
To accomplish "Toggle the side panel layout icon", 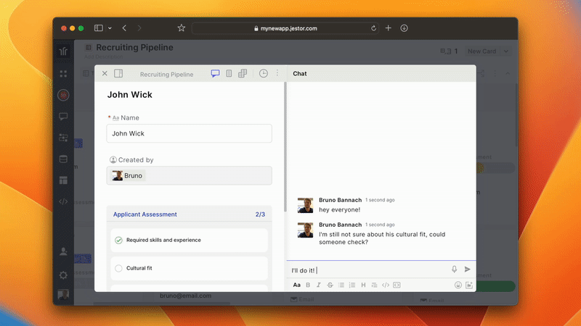I will pos(118,74).
